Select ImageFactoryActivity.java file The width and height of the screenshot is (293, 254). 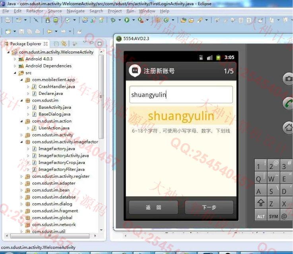pos(64,156)
